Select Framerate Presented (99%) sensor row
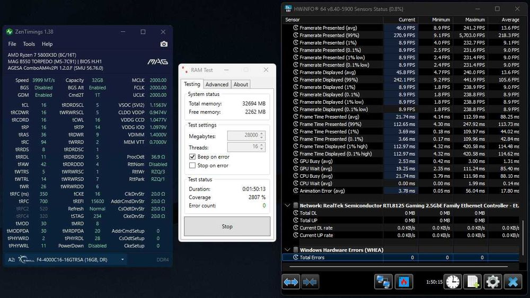The image size is (530, 298). [401, 35]
